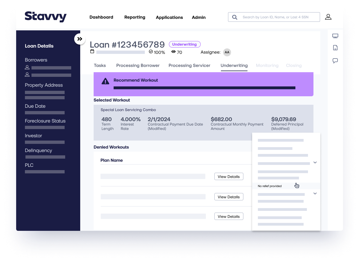Open the user profile icon
The image size is (360, 262).
tap(328, 17)
